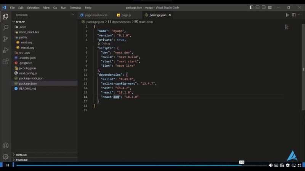Collapse the public folder

click(45, 37)
